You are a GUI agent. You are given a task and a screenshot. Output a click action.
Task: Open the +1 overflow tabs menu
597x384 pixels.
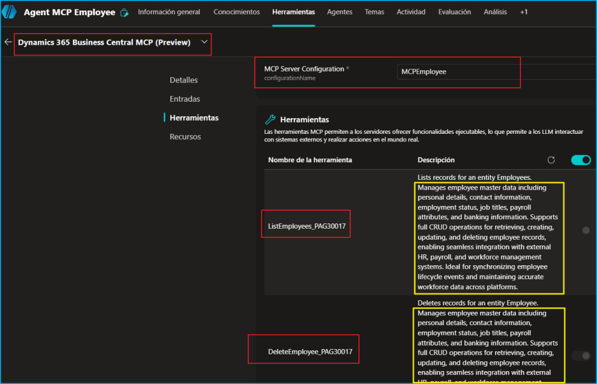(x=524, y=12)
